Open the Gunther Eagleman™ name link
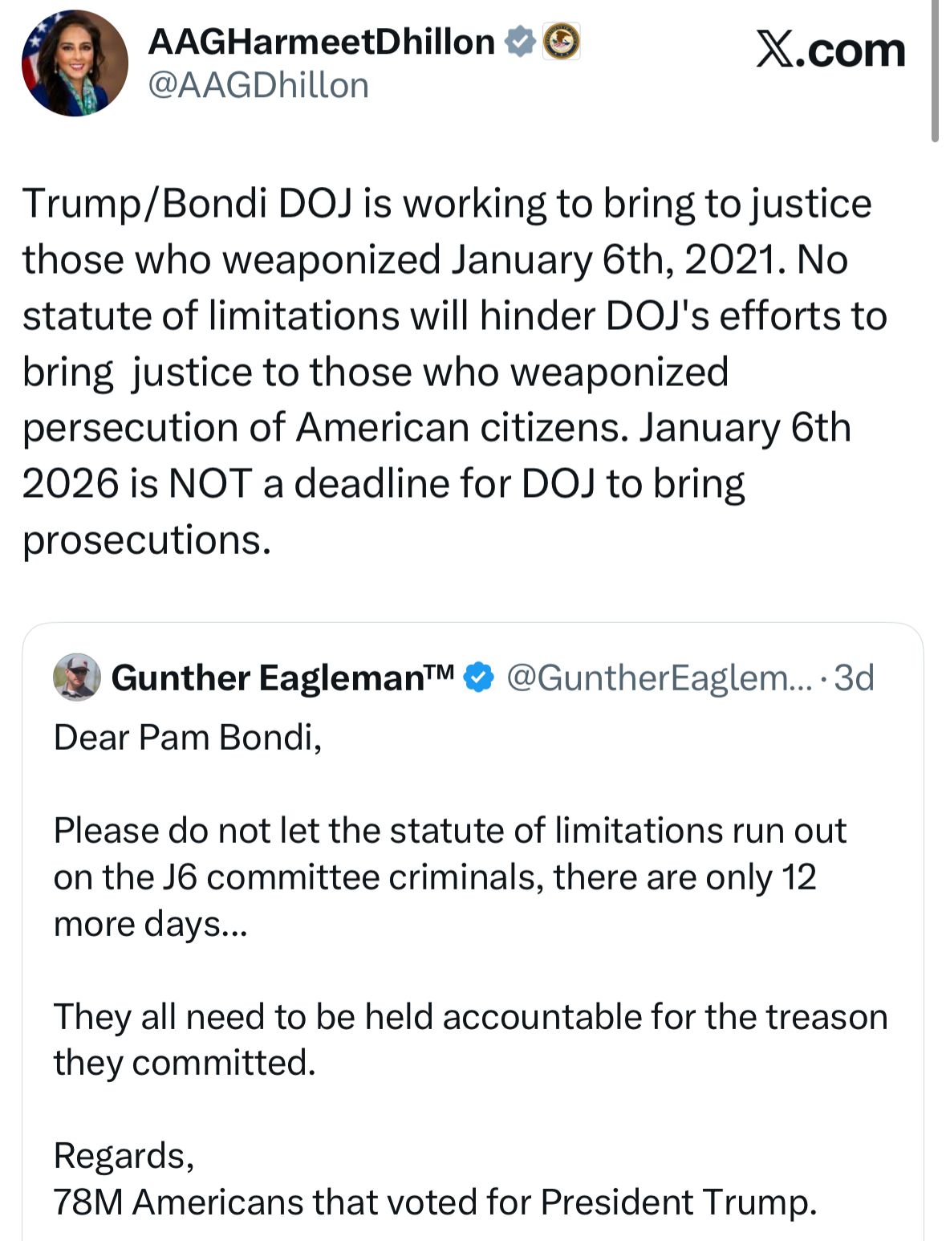 (x=282, y=677)
